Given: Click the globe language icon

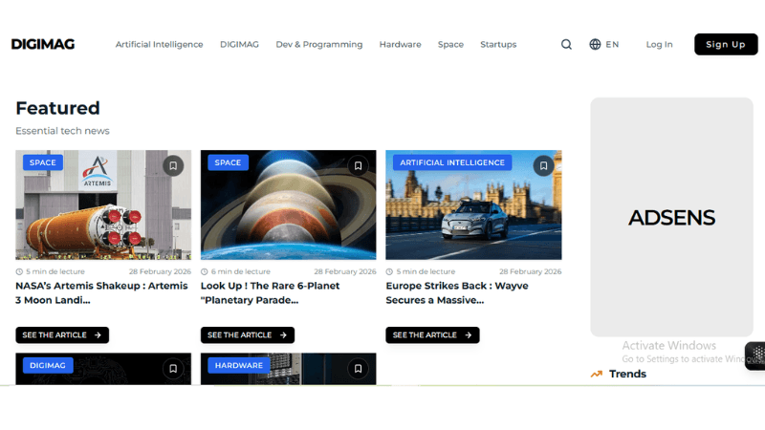Looking at the screenshot, I should pos(595,44).
